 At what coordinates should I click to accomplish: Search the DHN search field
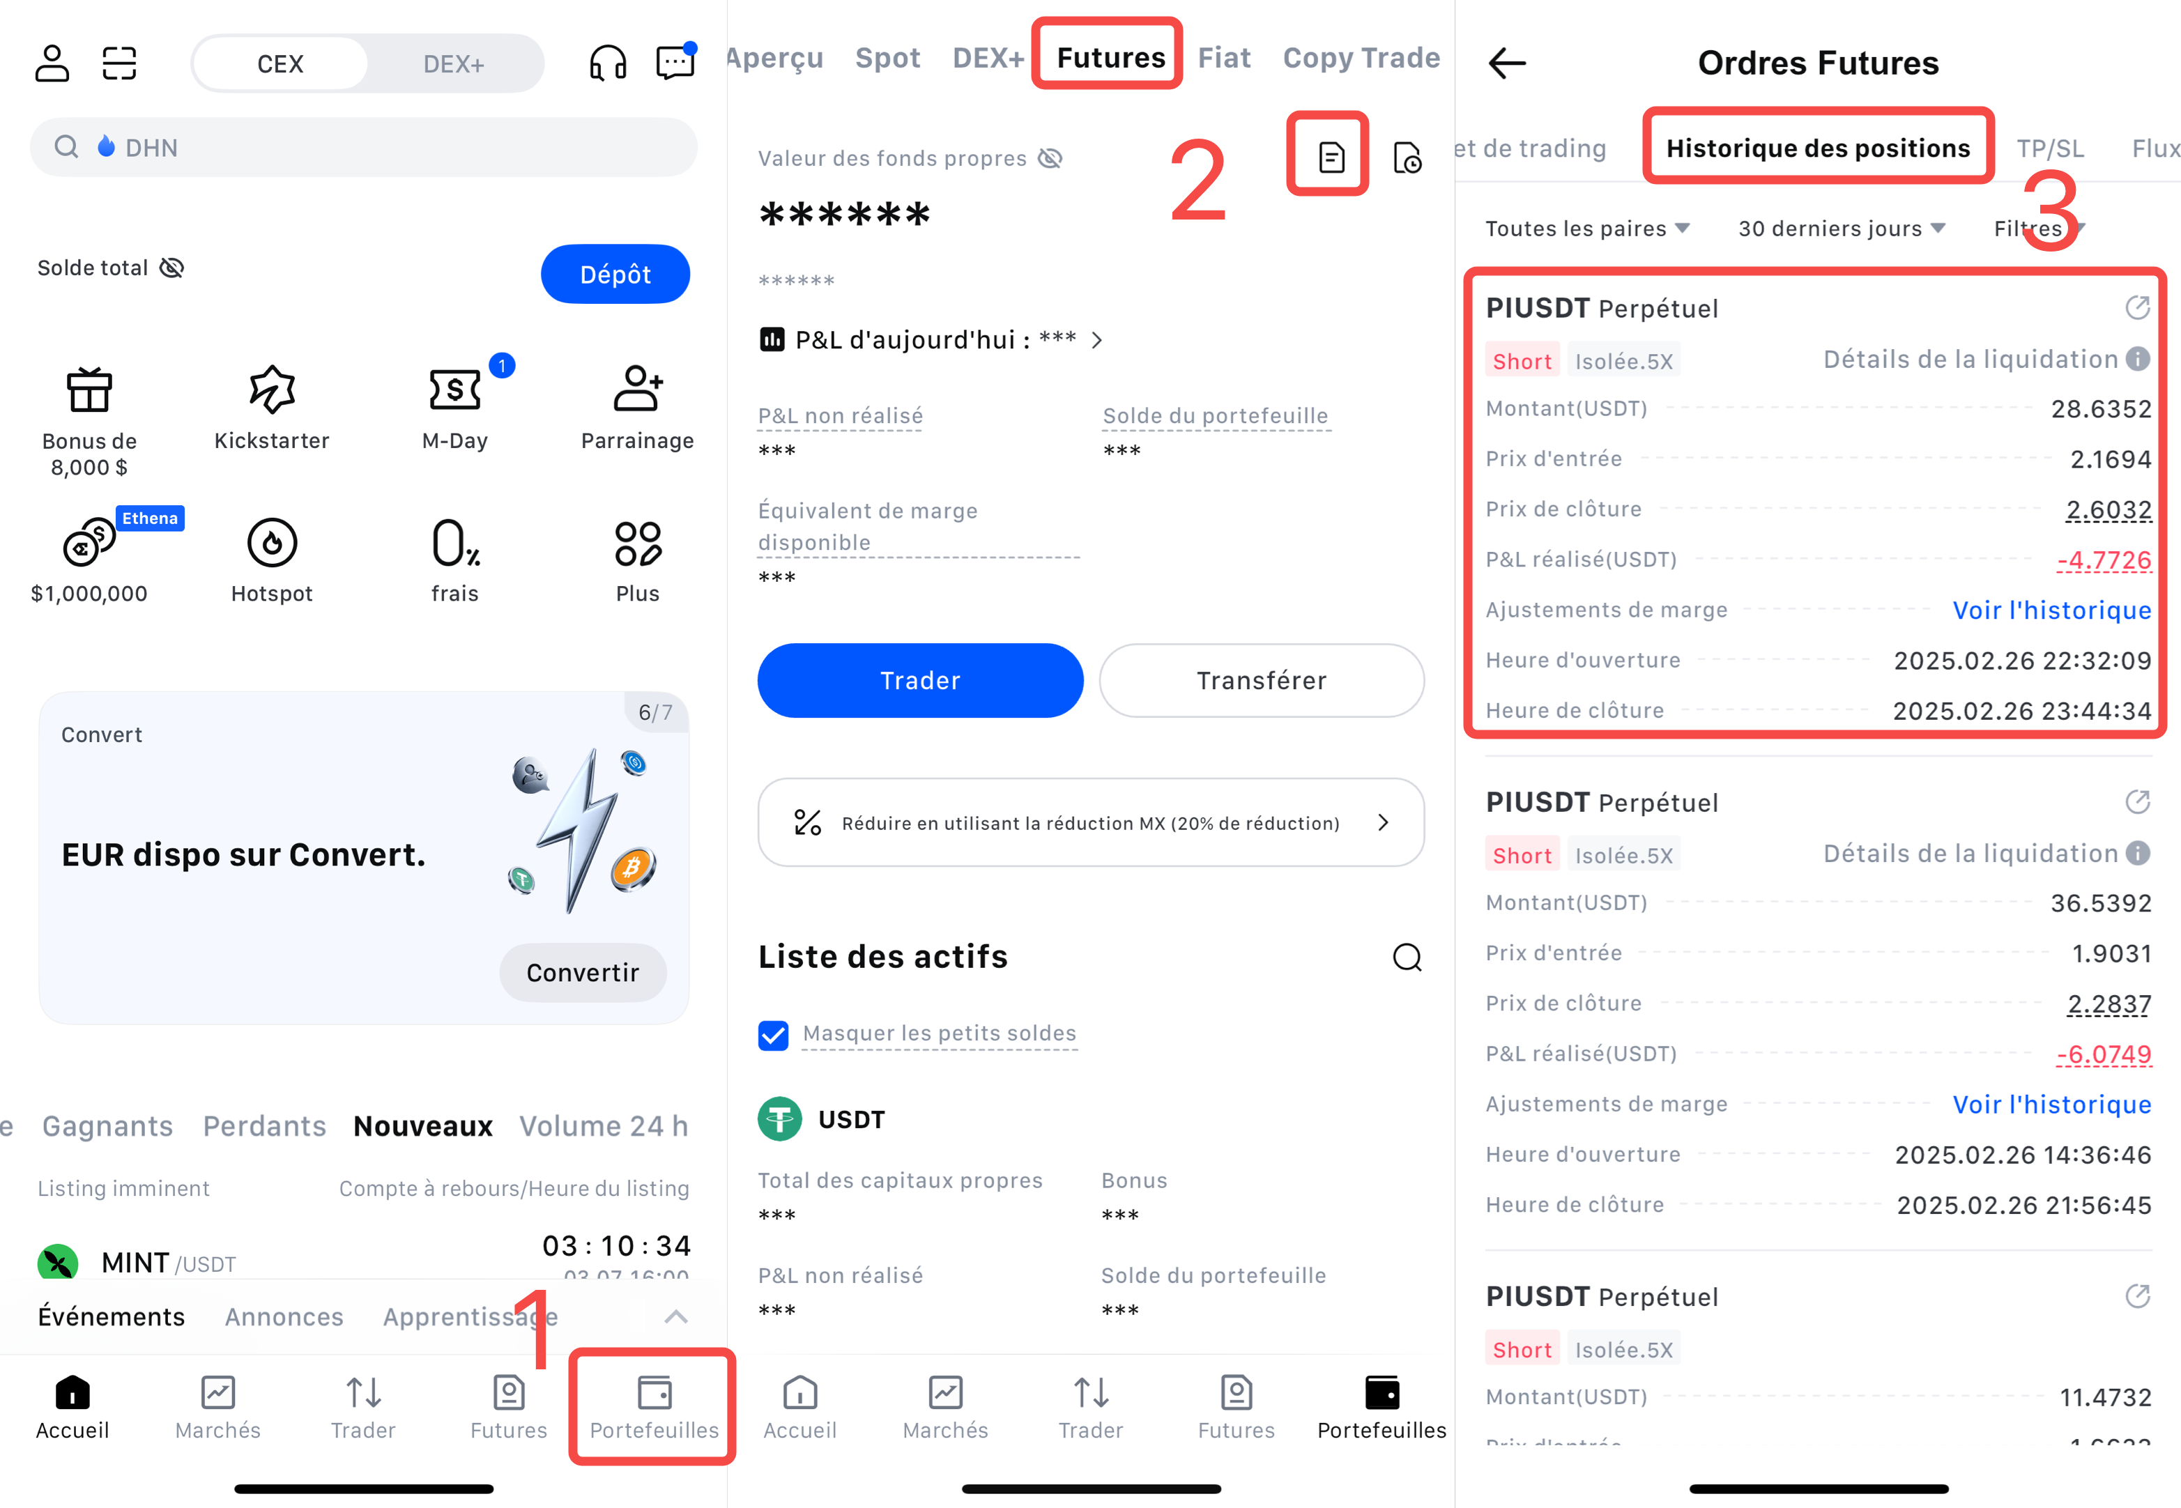click(364, 148)
